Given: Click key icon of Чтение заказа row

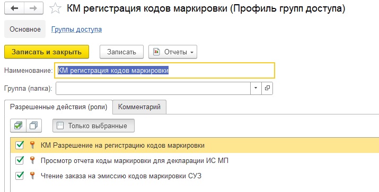Looking at the screenshot, I should (32, 176).
